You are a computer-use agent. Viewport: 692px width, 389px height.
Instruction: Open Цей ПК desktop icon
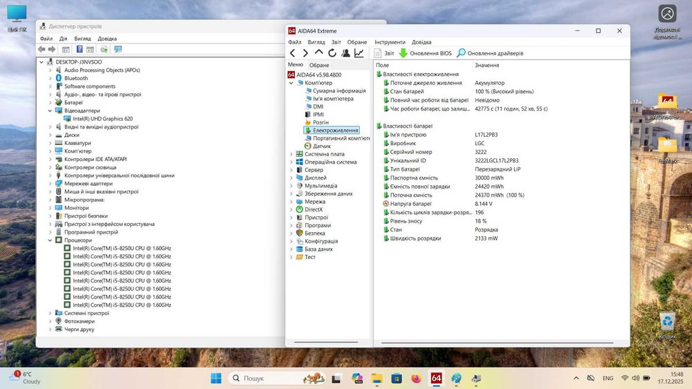pos(17,19)
